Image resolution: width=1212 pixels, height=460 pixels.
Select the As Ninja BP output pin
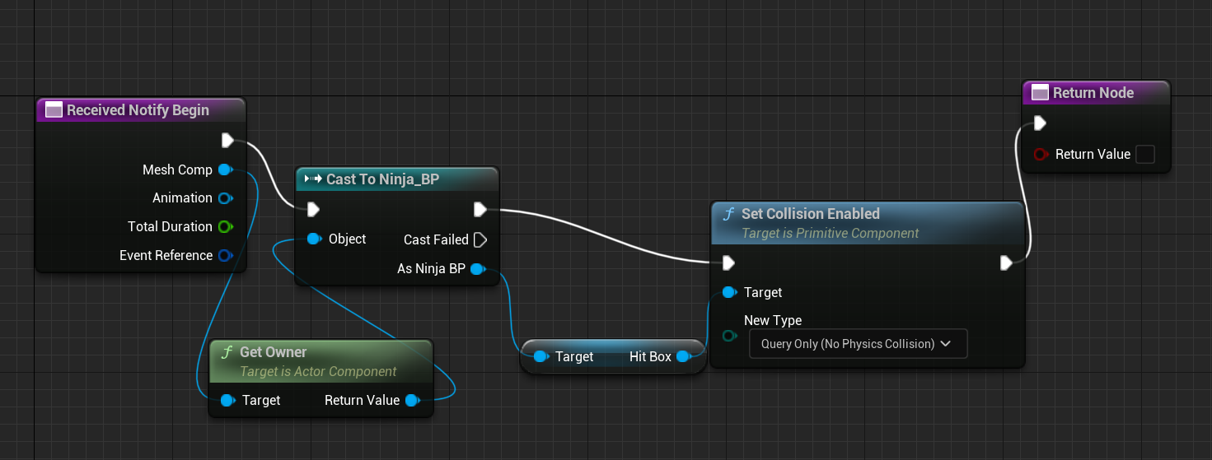(477, 269)
